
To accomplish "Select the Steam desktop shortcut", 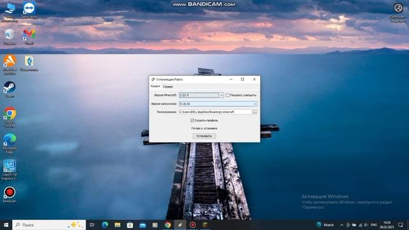I will coord(10,89).
